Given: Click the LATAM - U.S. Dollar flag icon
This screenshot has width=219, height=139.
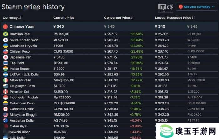Looking at the screenshot, I should [x=5, y=74].
